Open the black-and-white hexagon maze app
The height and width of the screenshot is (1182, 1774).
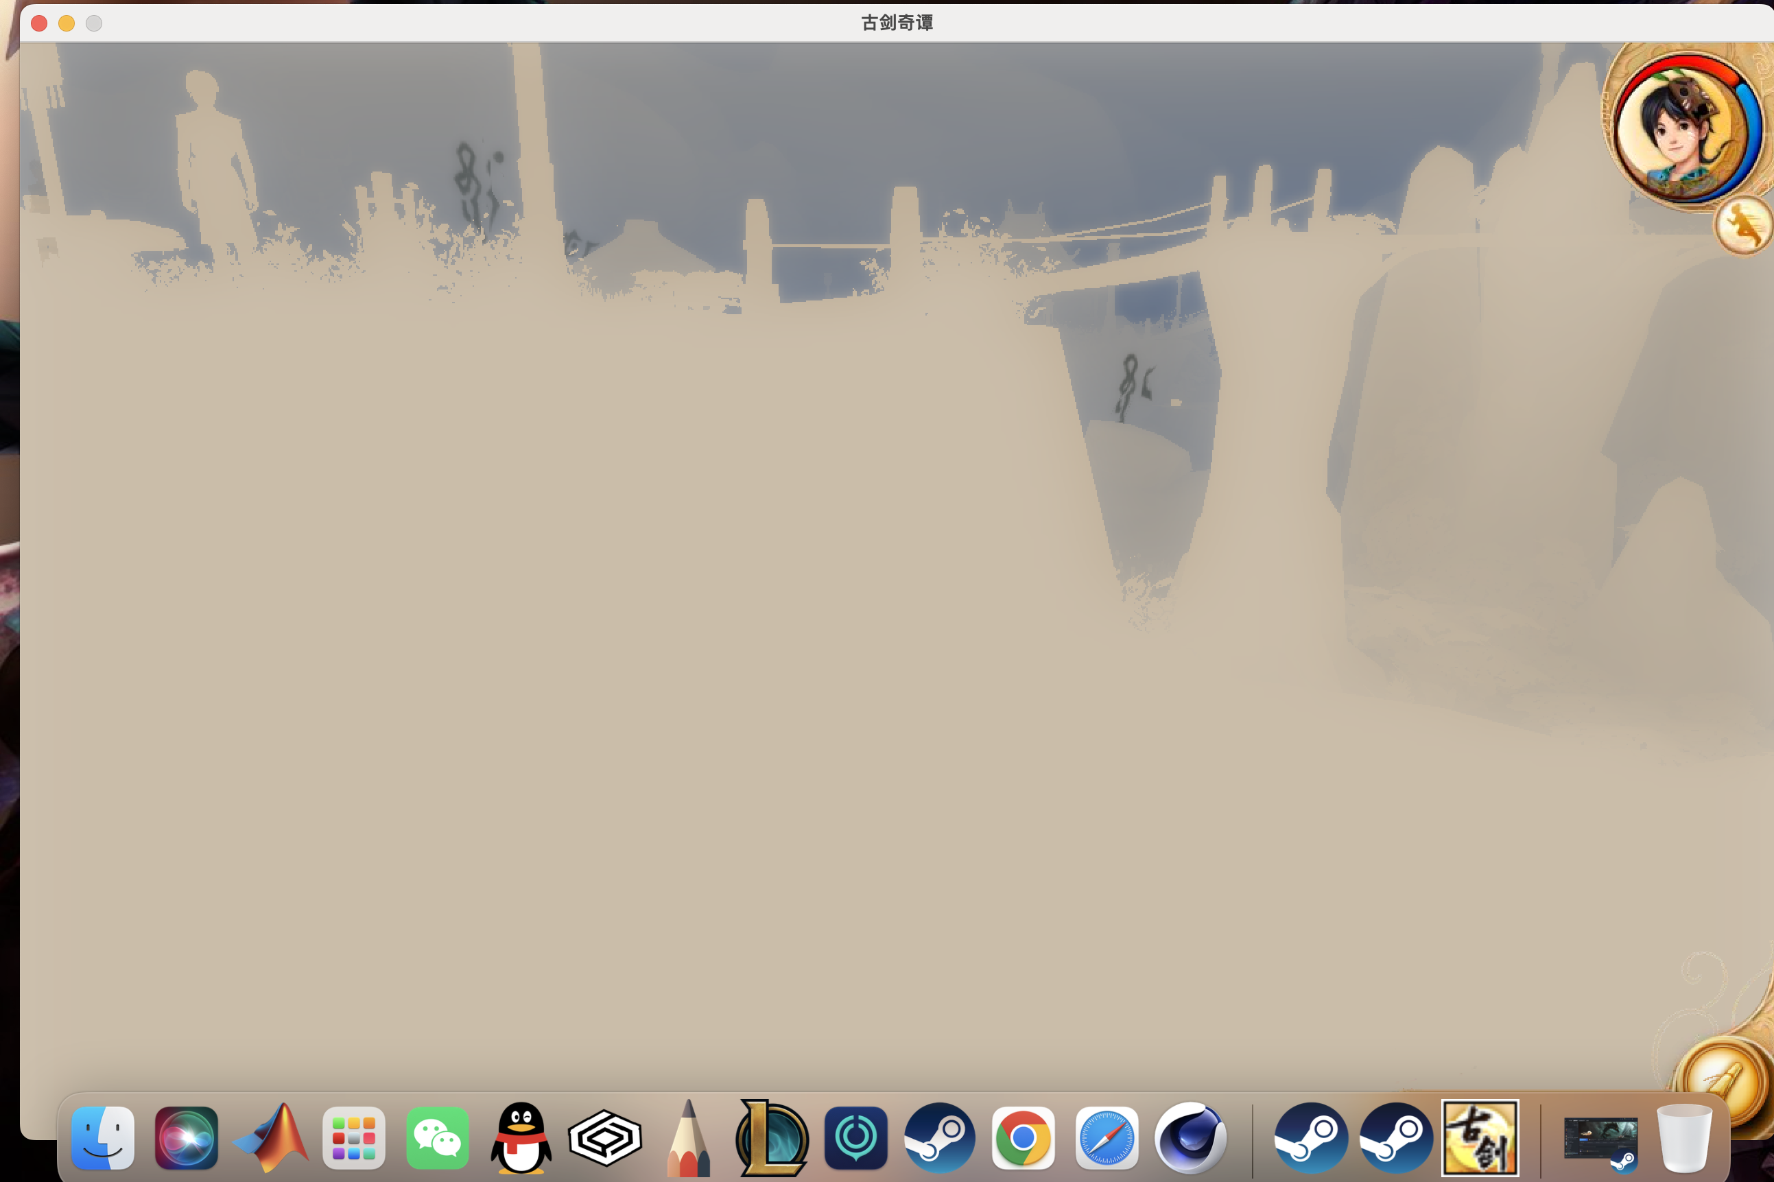[x=605, y=1137]
